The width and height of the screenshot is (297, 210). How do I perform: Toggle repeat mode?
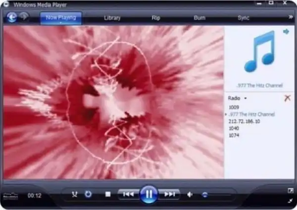pyautogui.click(x=88, y=194)
